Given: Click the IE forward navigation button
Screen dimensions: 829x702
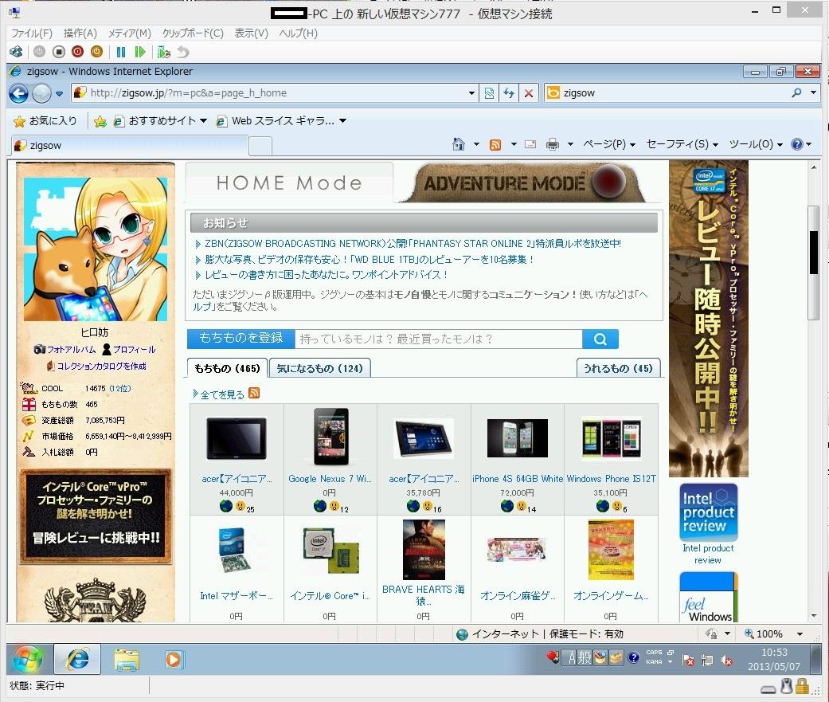Looking at the screenshot, I should point(41,94).
